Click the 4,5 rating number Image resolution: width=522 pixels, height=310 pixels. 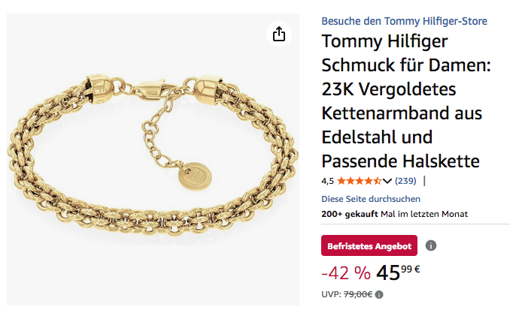click(x=327, y=181)
